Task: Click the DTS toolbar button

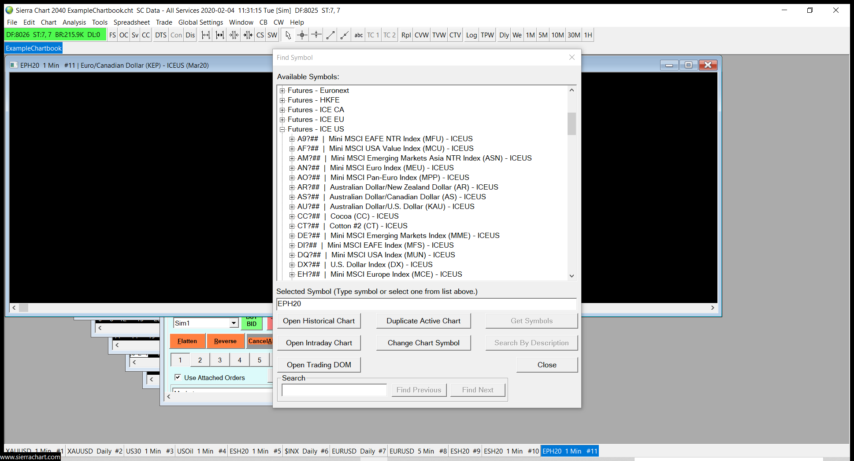Action: (x=161, y=35)
